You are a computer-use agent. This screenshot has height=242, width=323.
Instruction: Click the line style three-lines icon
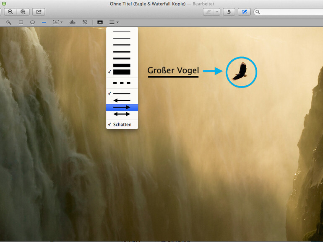[x=112, y=22]
